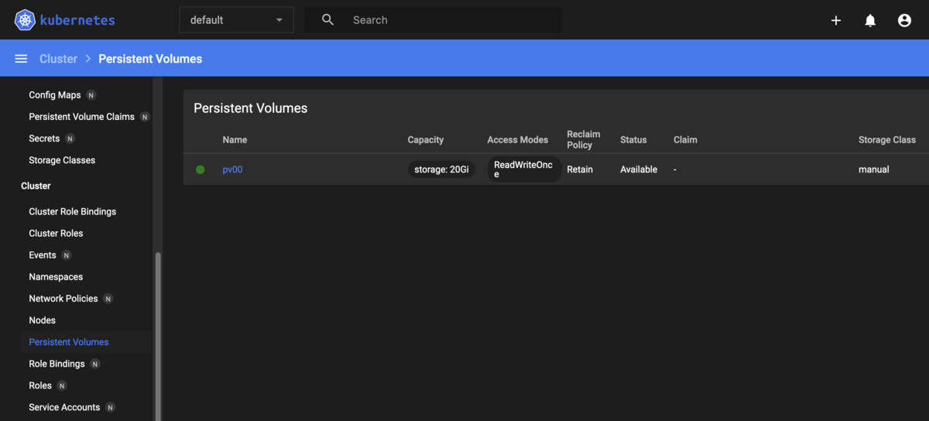Open Secrets in sidebar
929x421 pixels.
[x=44, y=139]
